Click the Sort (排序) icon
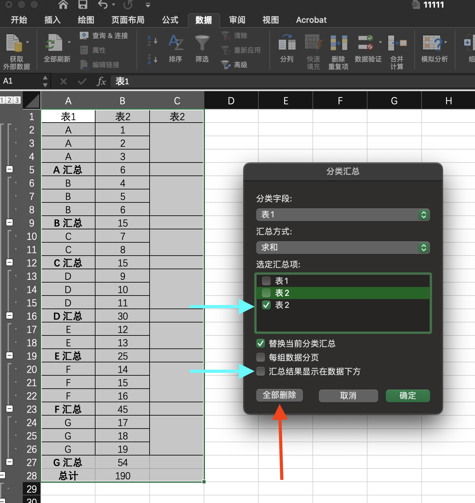The width and height of the screenshot is (475, 503). (x=176, y=43)
